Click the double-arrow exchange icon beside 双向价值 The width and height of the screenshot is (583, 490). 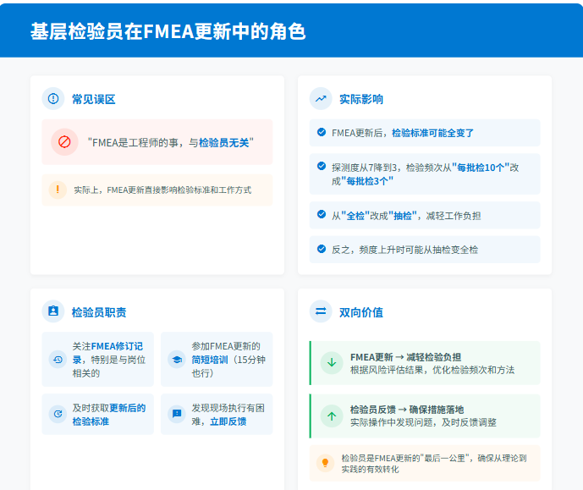tap(321, 311)
